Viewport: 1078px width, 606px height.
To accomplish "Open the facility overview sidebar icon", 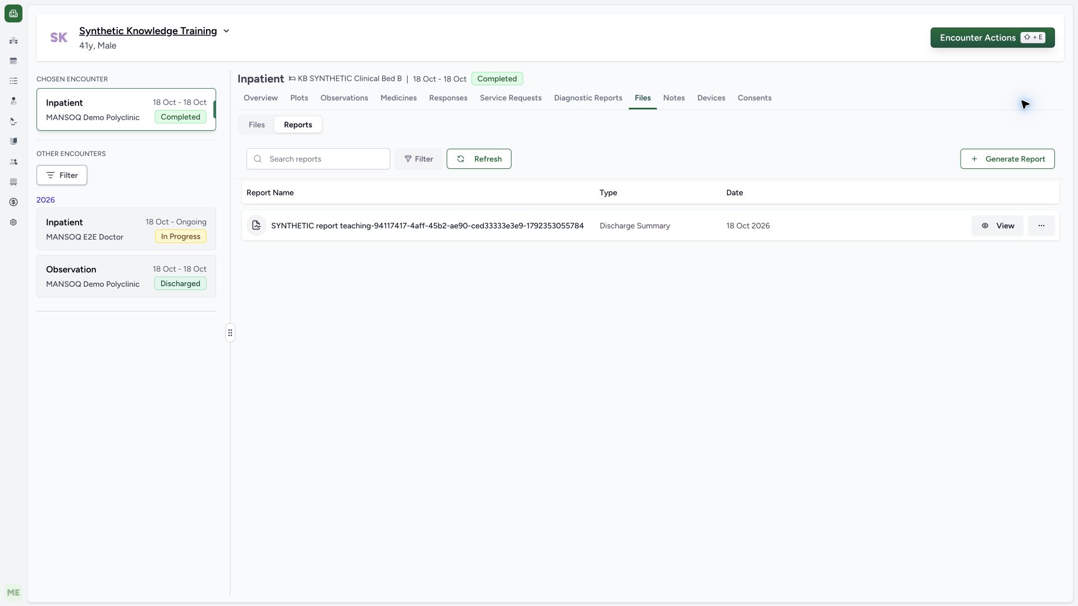I will click(13, 40).
